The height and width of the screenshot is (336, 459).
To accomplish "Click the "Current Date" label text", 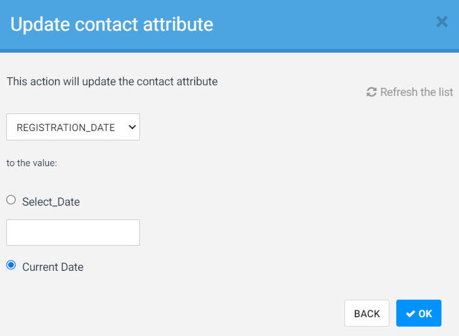I will click(x=53, y=267).
